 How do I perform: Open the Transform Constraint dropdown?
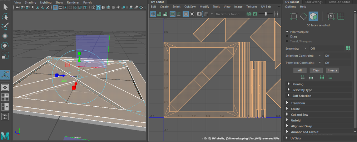click(x=320, y=63)
